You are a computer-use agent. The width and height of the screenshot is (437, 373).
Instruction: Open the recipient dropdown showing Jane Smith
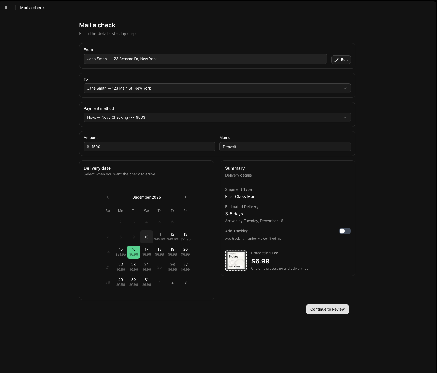click(217, 88)
